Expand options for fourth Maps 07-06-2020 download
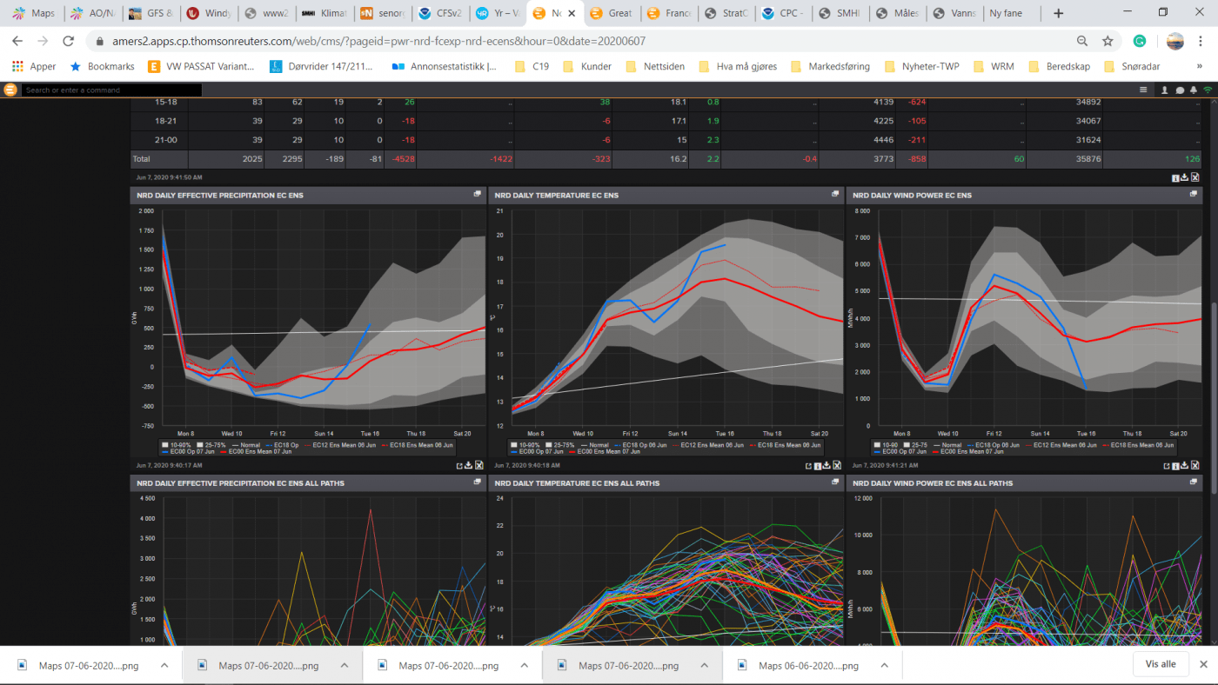 pos(704,665)
